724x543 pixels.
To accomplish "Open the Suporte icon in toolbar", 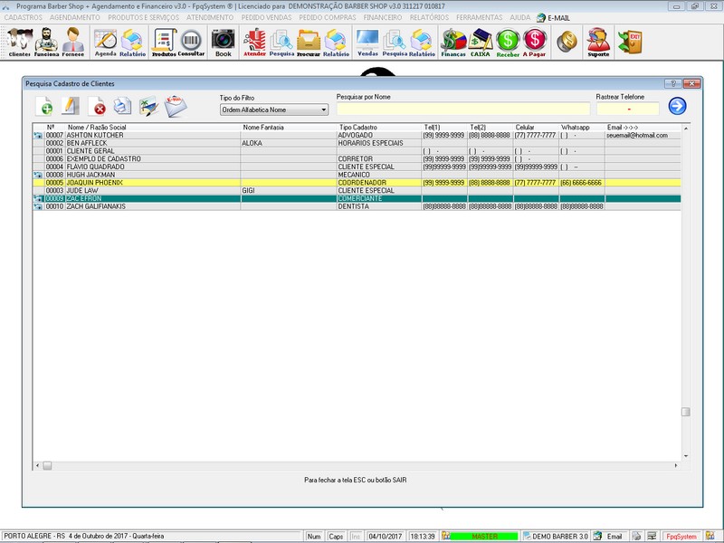I will [597, 42].
